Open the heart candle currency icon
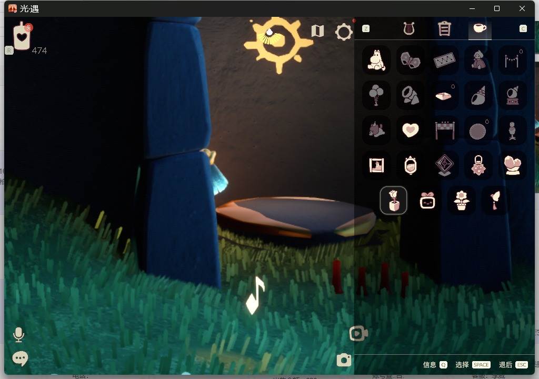This screenshot has height=379, width=539. 22,36
